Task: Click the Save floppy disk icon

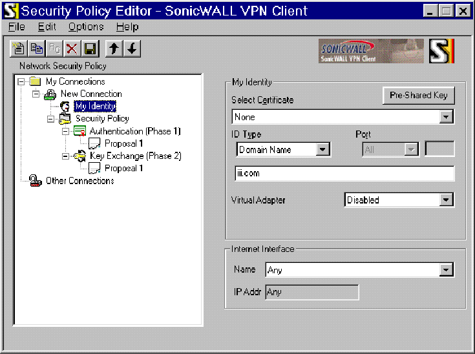Action: 90,48
